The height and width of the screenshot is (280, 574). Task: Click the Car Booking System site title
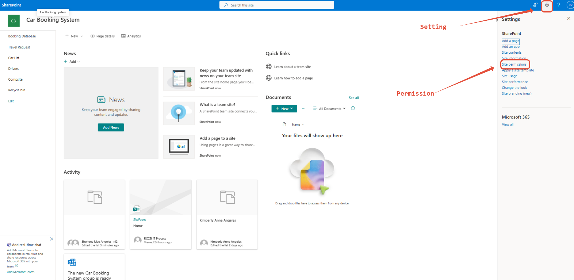53,20
